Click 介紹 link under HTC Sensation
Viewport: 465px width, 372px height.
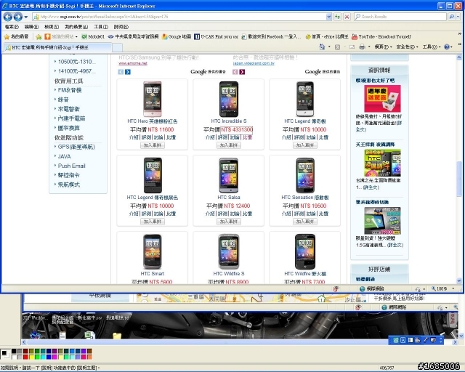click(x=286, y=214)
